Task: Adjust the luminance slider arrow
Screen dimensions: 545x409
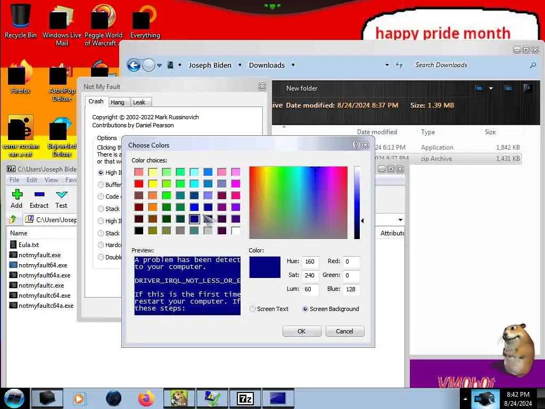Action: pyautogui.click(x=362, y=220)
